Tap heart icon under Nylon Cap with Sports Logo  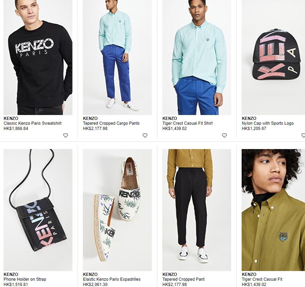coord(303,136)
